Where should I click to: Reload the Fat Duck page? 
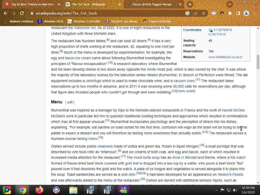[x=22, y=13]
